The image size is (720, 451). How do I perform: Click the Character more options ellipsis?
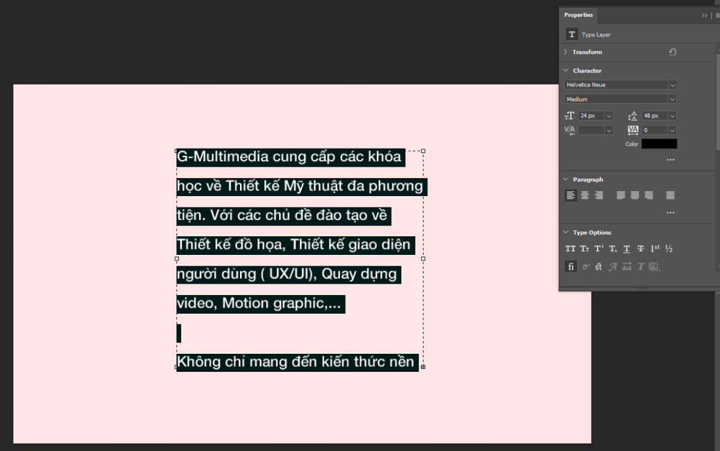click(670, 160)
